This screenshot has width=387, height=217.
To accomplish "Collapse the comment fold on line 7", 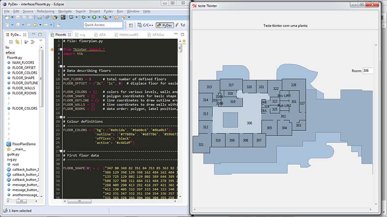I will pos(61,66).
